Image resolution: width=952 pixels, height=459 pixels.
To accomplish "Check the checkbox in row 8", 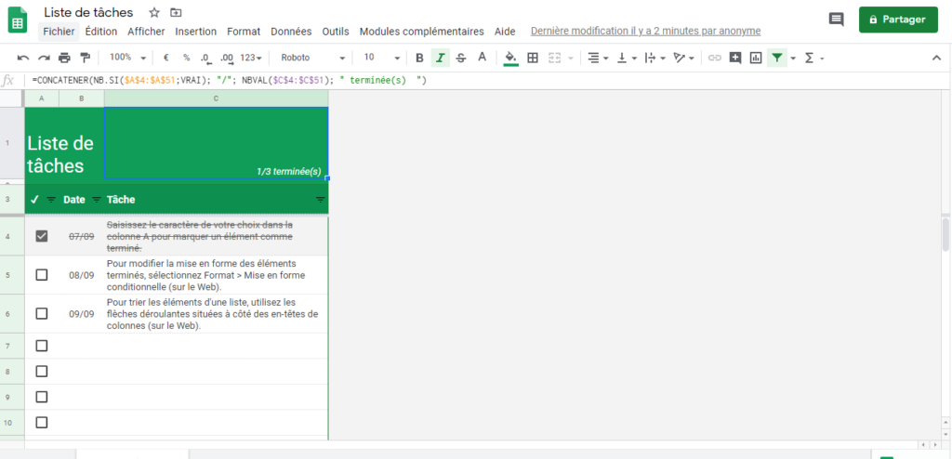I will point(41,371).
